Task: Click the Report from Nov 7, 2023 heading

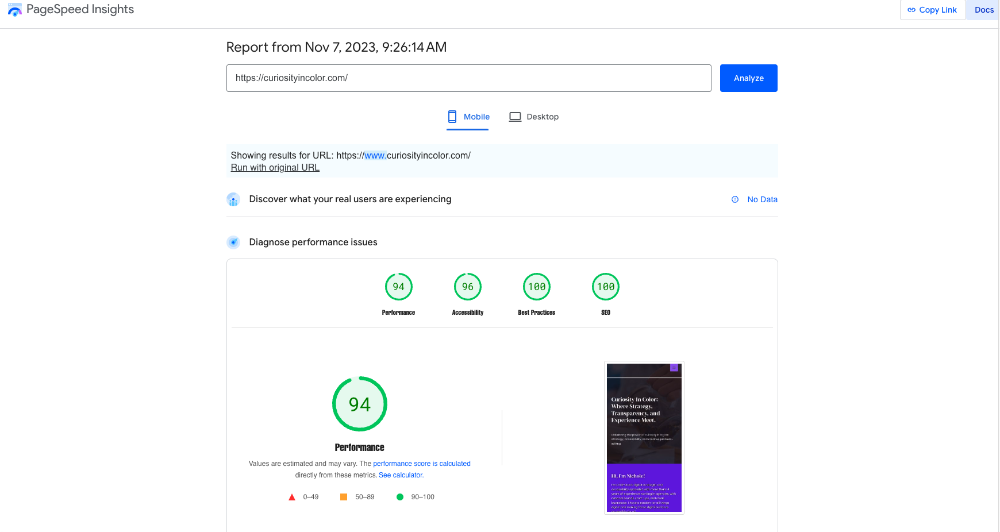Action: 336,47
